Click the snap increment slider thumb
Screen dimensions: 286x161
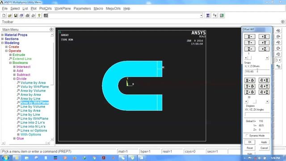click(250, 58)
